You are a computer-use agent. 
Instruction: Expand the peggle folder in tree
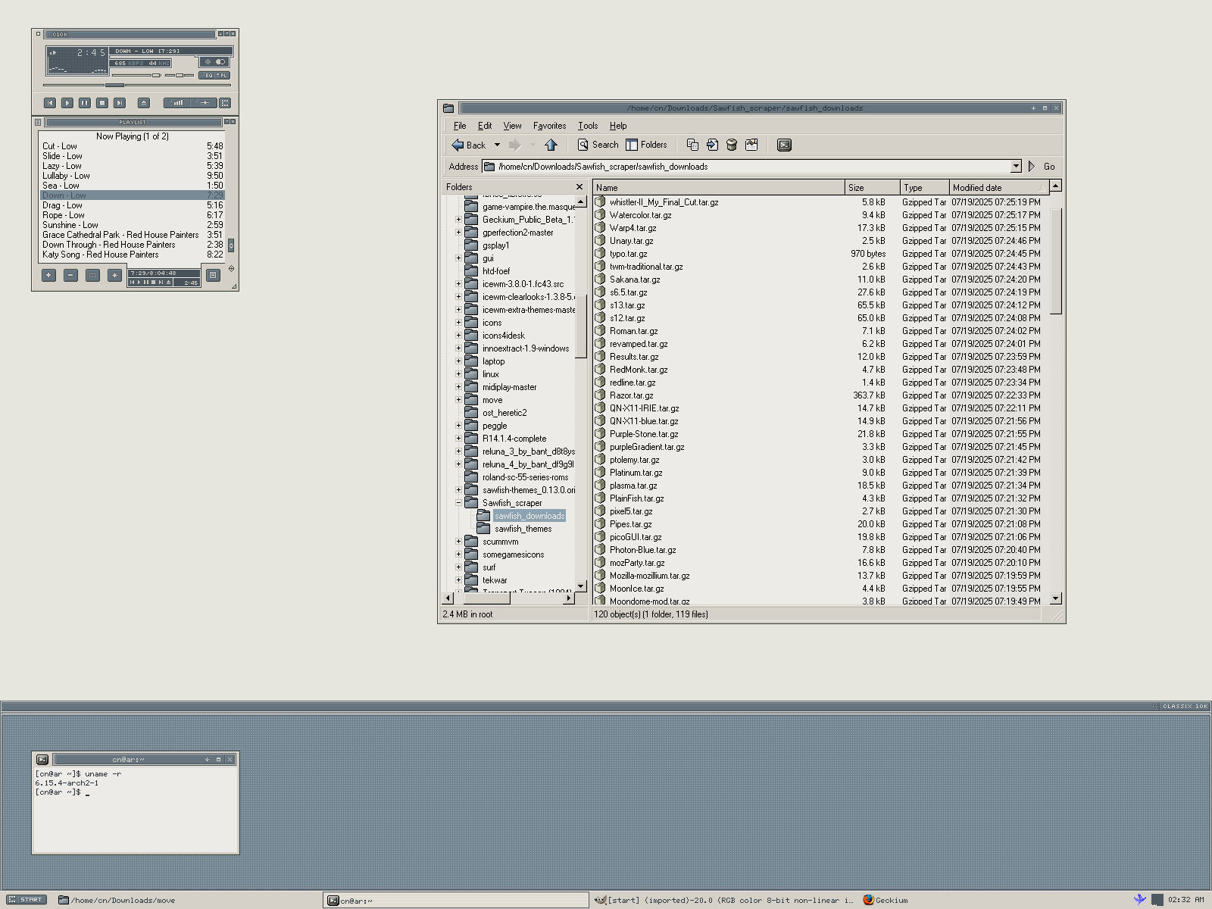click(458, 426)
